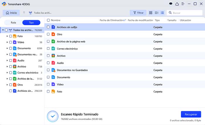Click the search magnifier icon

(170, 13)
